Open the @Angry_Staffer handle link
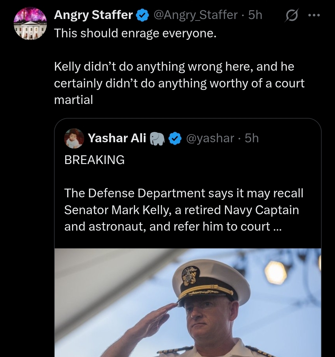Viewport: 335px width, 357px height. point(195,15)
